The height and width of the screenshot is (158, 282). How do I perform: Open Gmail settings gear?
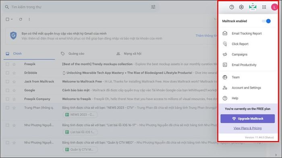click(241, 7)
